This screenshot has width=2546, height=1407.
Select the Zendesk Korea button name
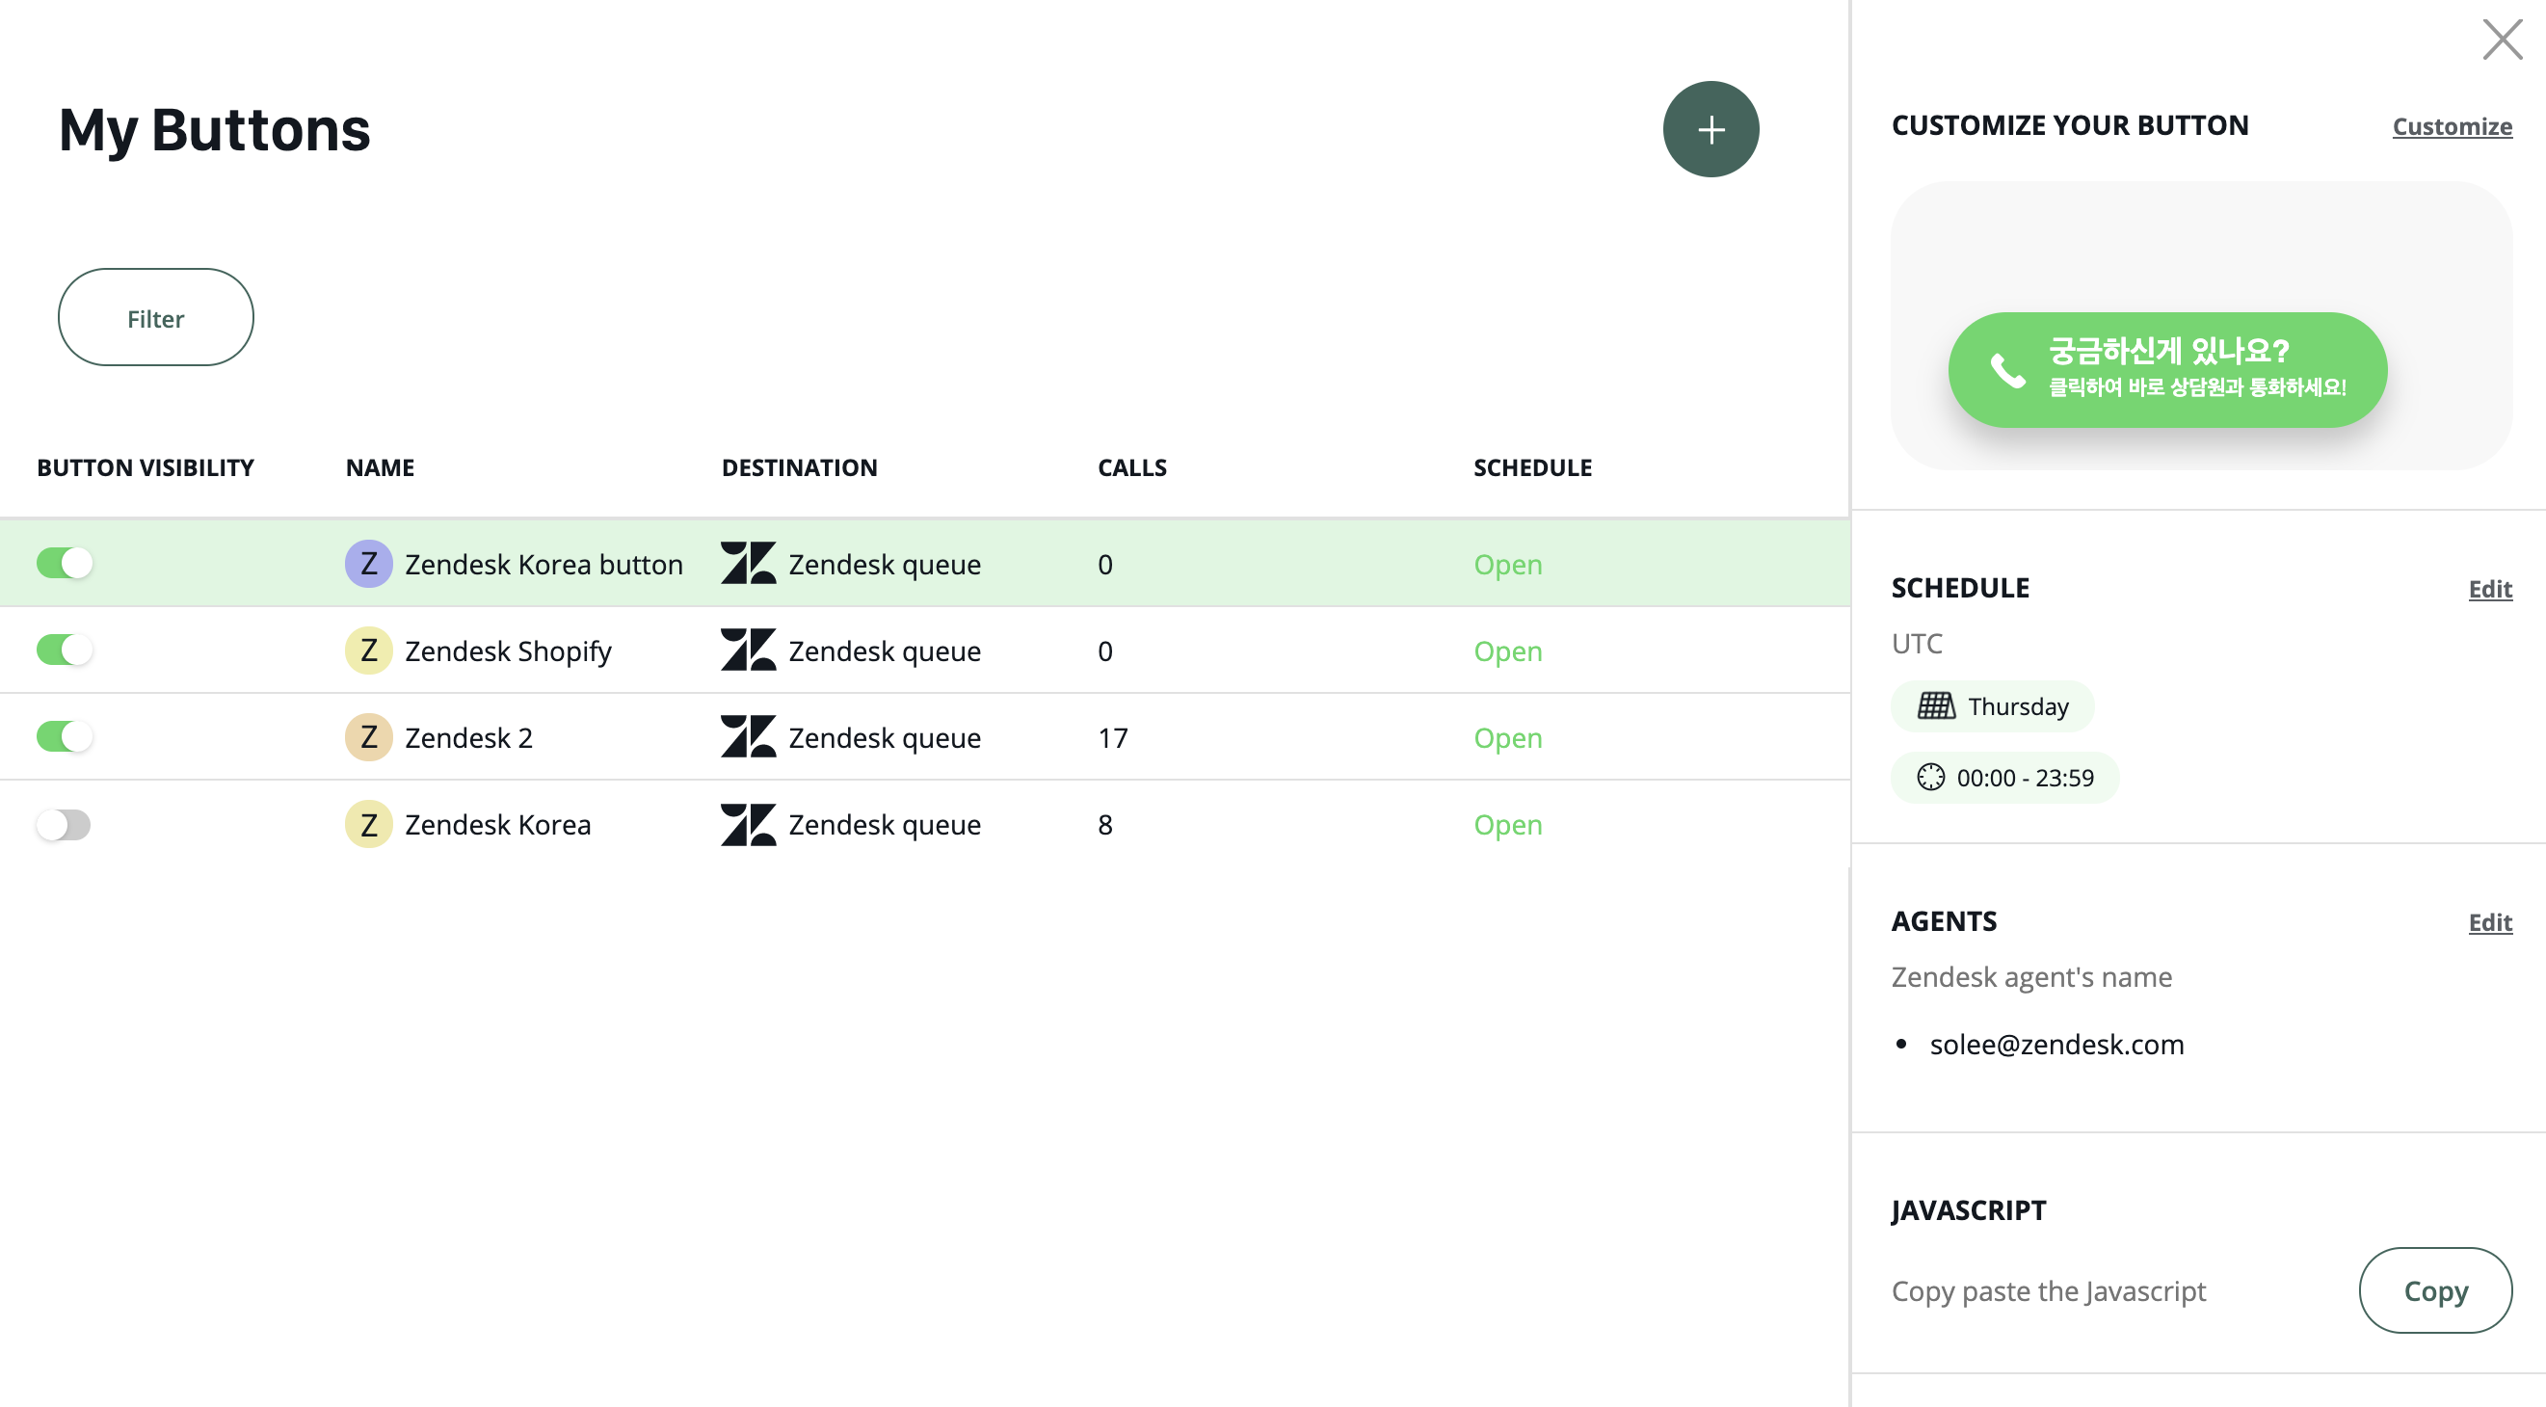544,564
